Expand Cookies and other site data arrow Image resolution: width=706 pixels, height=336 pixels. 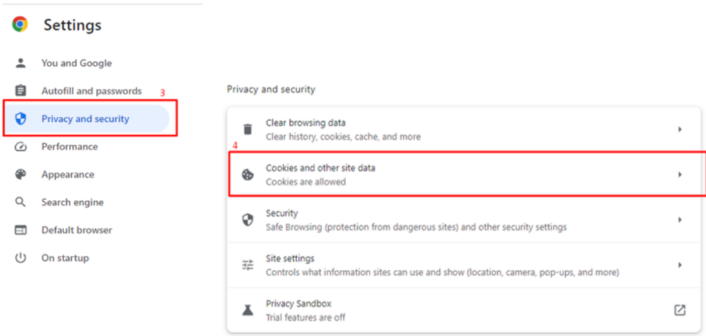coord(680,175)
